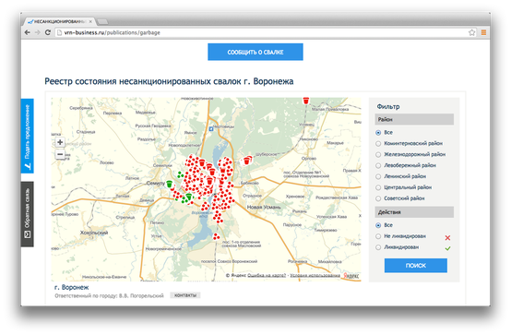The image size is (511, 335).
Task: Select Ликвидирован radio option
Action: [378, 247]
